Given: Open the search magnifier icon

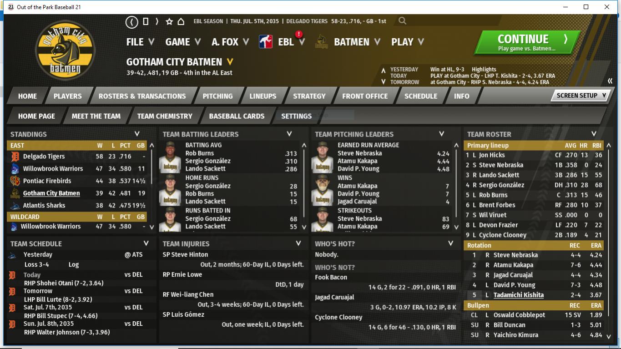Looking at the screenshot, I should point(402,21).
